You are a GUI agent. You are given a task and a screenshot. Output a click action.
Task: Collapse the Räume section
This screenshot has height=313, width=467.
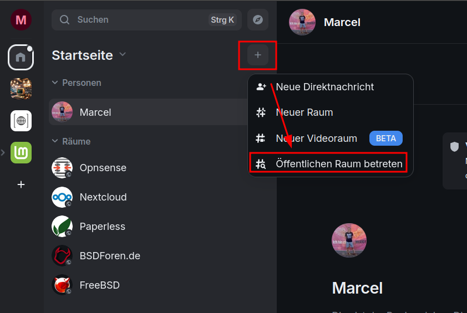(55, 141)
